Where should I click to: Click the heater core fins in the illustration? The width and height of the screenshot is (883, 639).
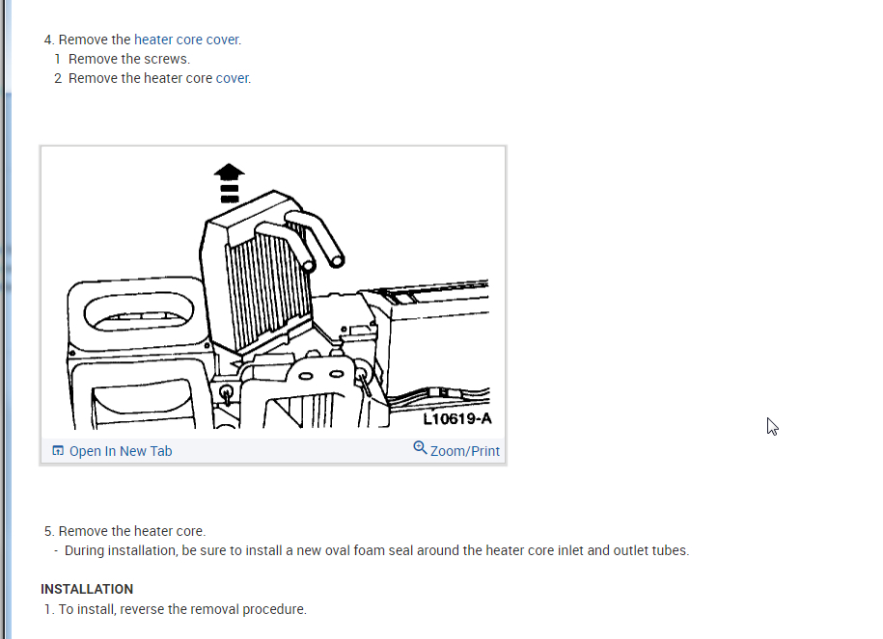pos(267,290)
